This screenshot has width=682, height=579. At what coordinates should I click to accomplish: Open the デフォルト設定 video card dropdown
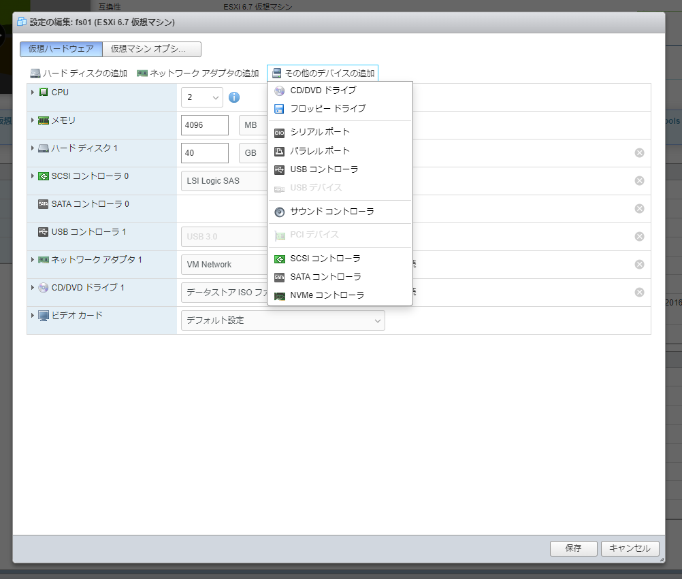(282, 320)
